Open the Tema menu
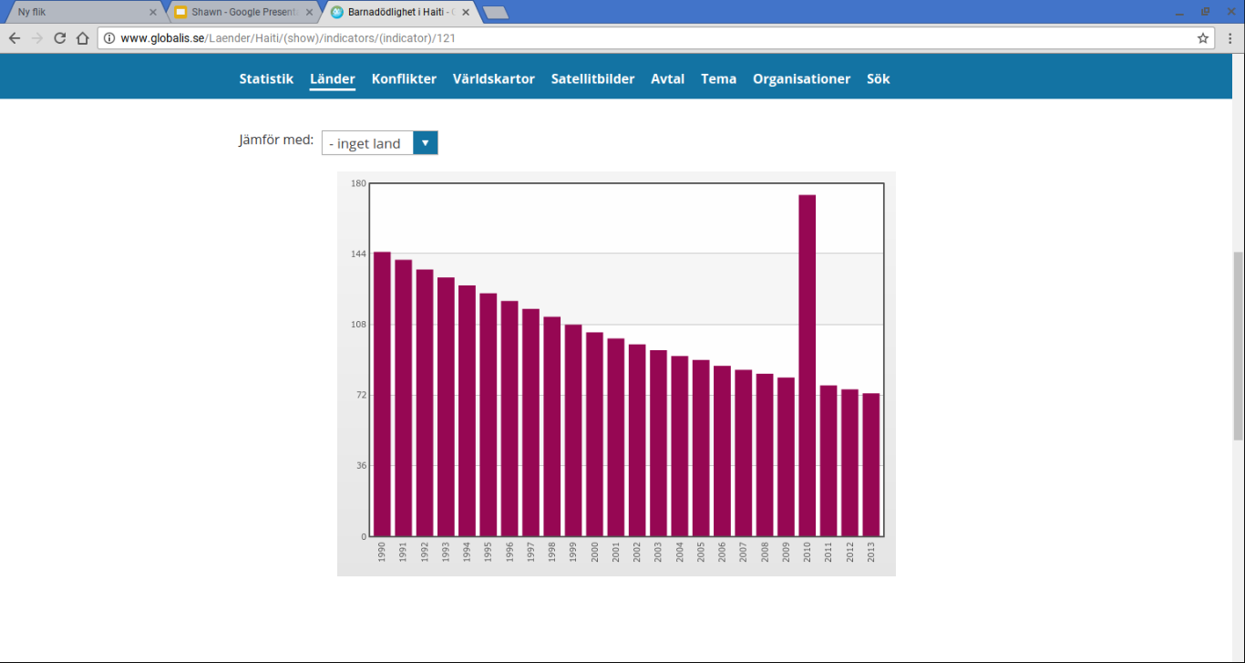 tap(718, 79)
